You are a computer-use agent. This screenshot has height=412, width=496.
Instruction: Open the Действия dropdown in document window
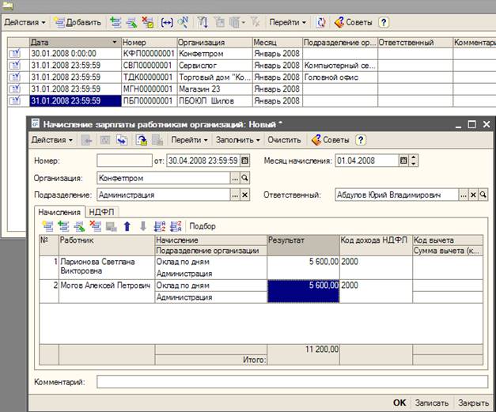pos(52,140)
